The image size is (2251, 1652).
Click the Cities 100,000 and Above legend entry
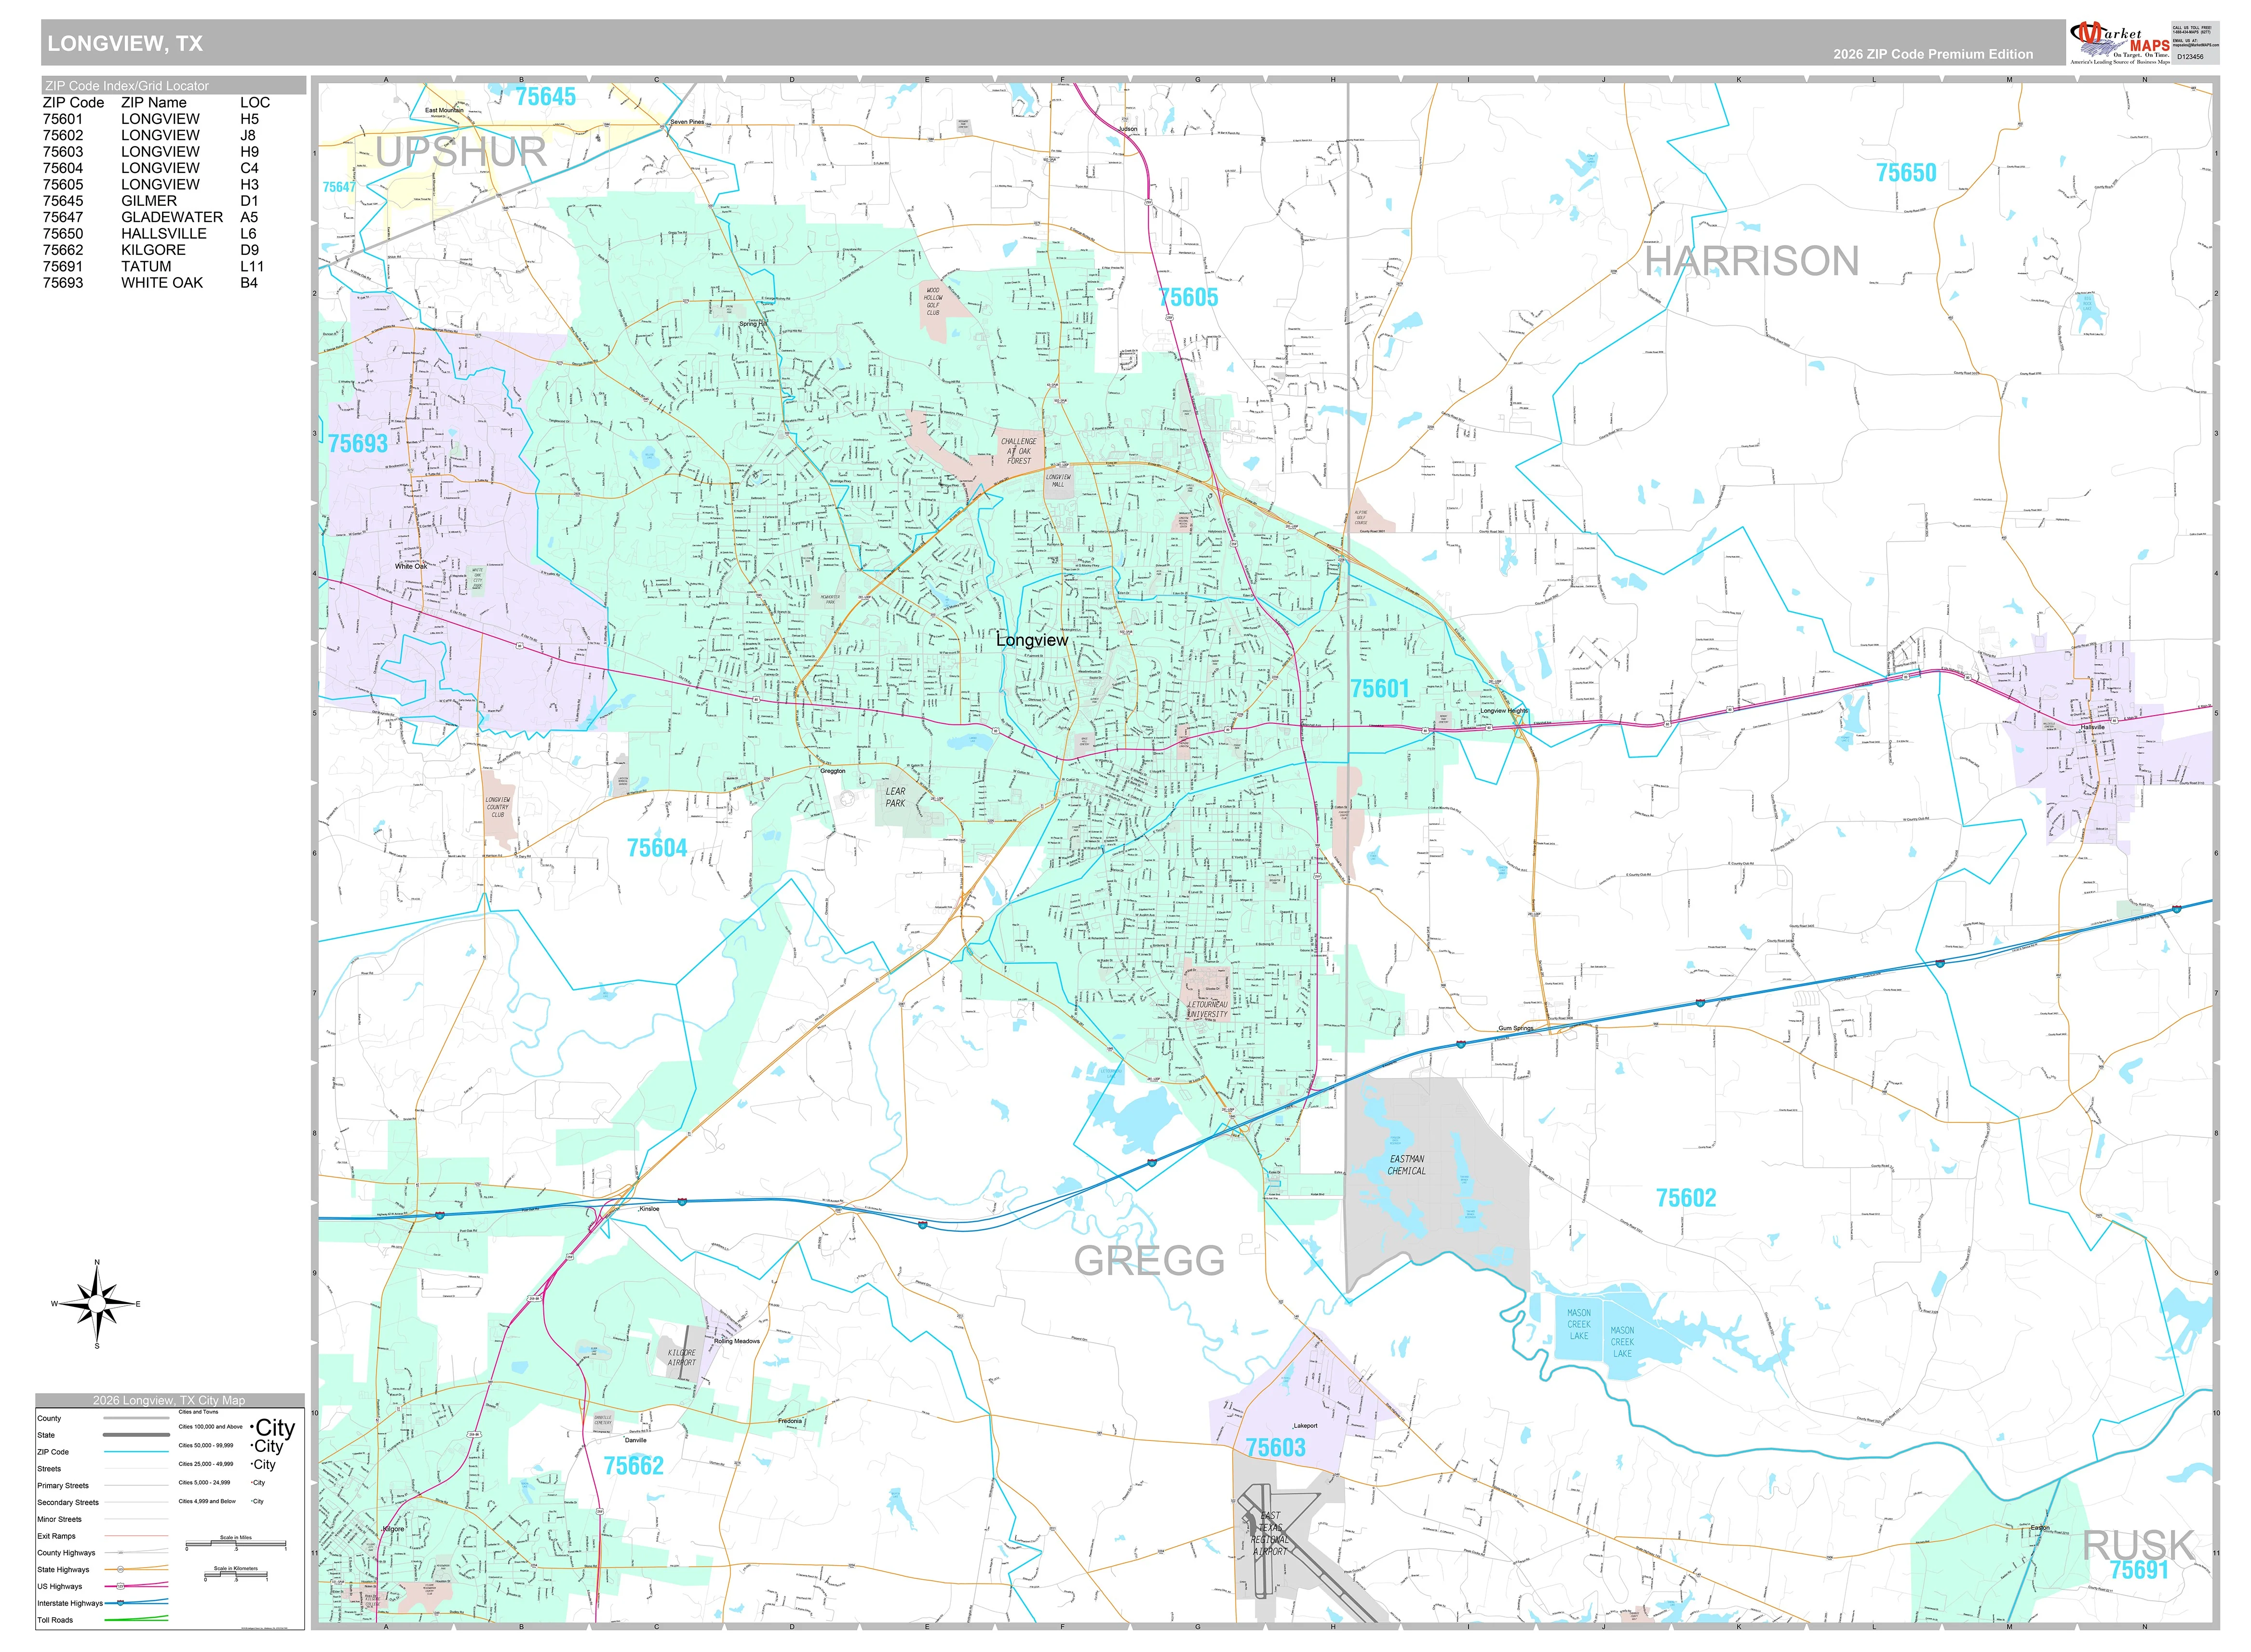click(x=236, y=1427)
